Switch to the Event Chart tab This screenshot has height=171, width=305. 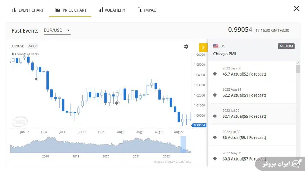coord(28,10)
